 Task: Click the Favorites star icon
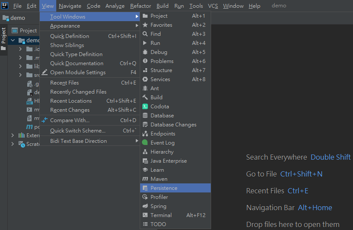pos(145,25)
